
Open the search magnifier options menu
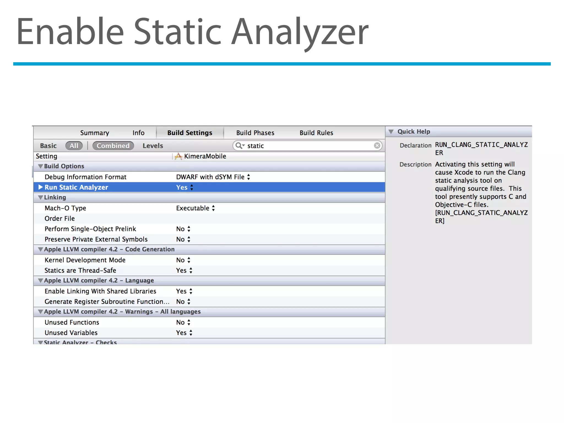pyautogui.click(x=240, y=145)
